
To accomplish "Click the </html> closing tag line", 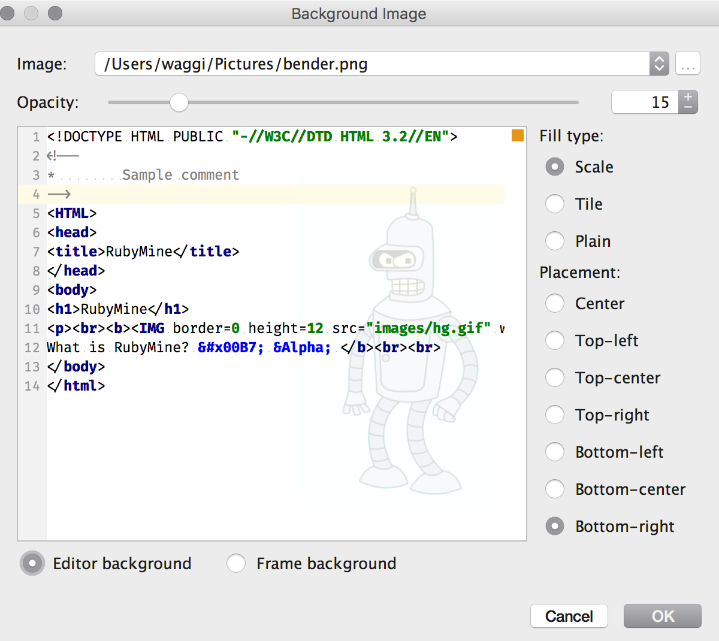I will click(x=76, y=386).
